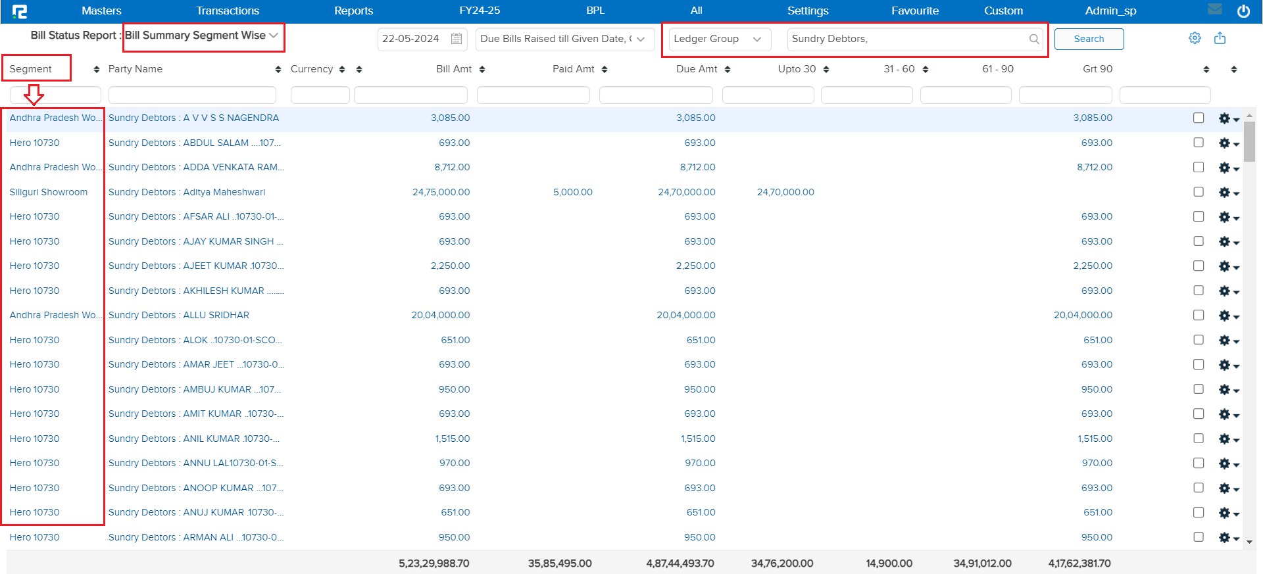1263x574 pixels.
Task: Open the Transactions menu
Action: pos(228,11)
